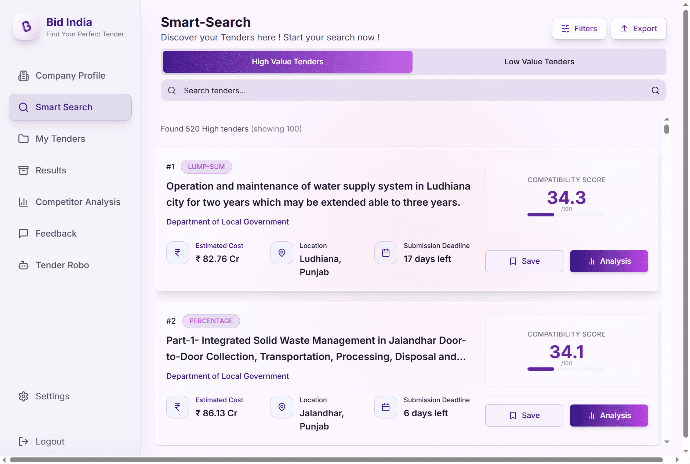Click the LUMP-SUM tag on tender #1

(x=206, y=166)
